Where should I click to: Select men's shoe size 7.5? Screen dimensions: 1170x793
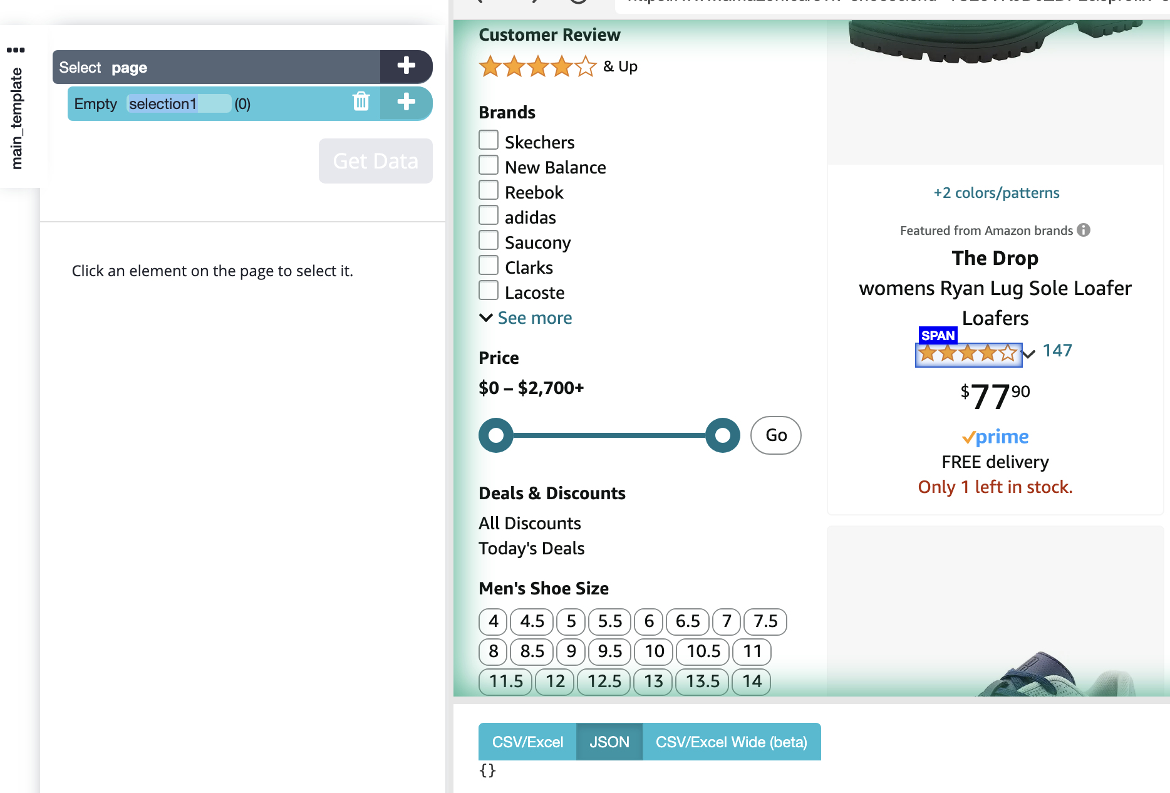[x=765, y=621]
